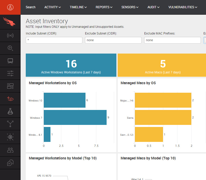Image resolution: width=206 pixels, height=180 pixels.
Task: Click the Active Windows Workstations count tile
Action: [x=71, y=65]
